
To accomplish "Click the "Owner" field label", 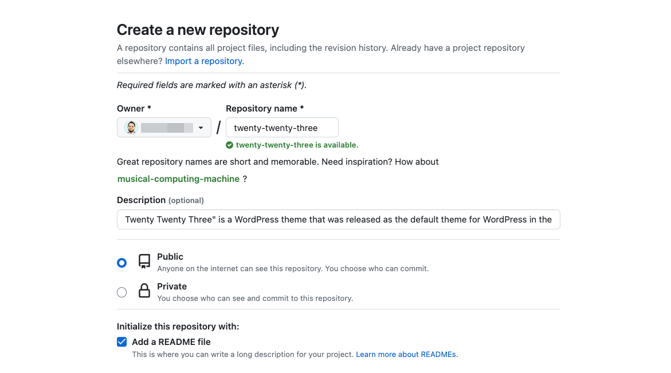I will pyautogui.click(x=131, y=109).
